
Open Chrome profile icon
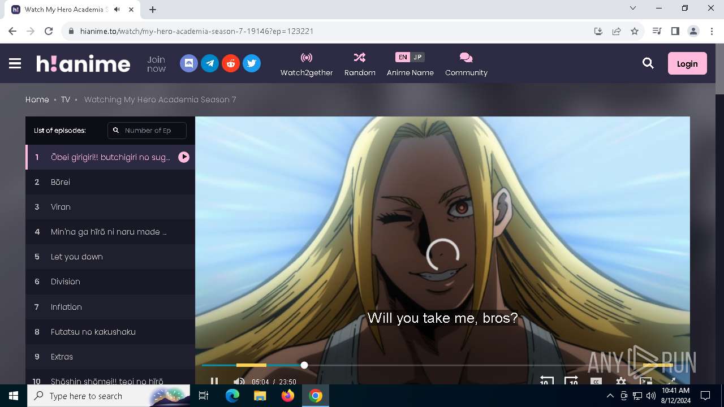tap(693, 31)
